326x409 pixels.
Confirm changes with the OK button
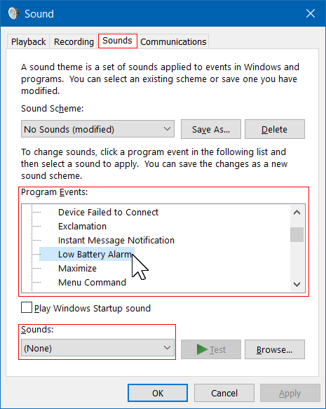(158, 393)
